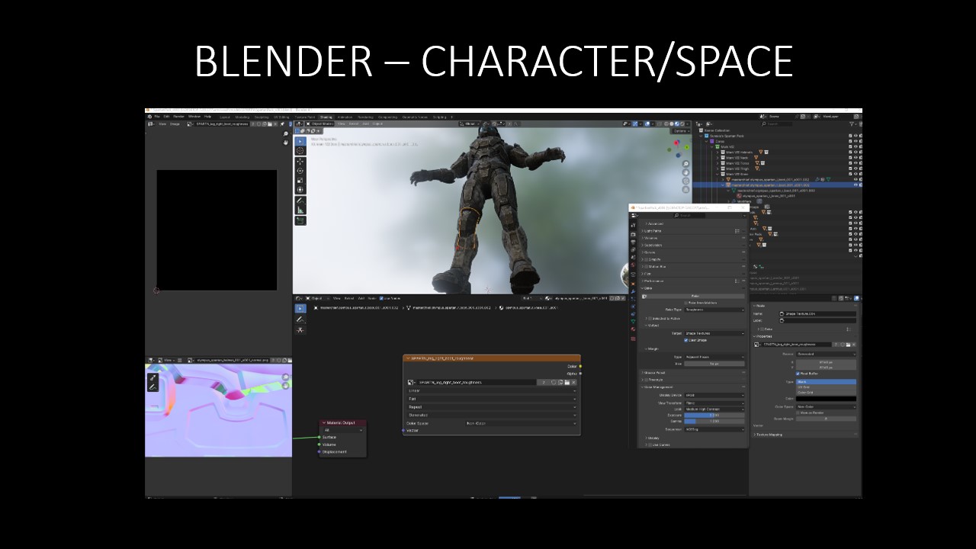Image resolution: width=976 pixels, height=549 pixels.
Task: Open the Tool wrench tab in properties window
Action: (633, 225)
